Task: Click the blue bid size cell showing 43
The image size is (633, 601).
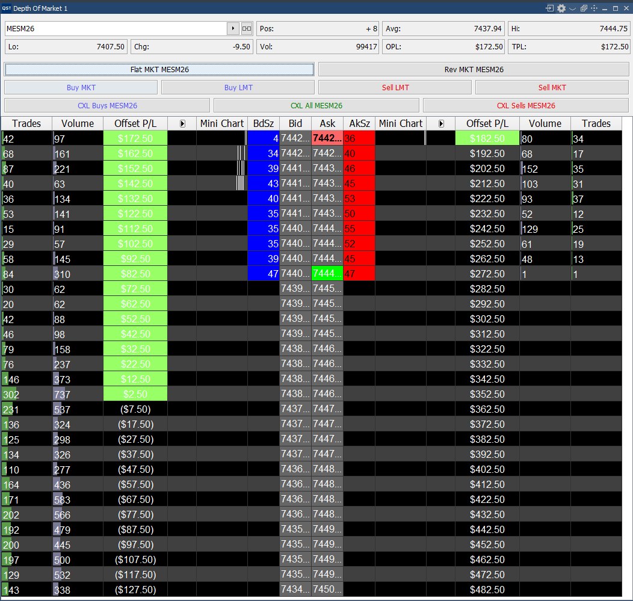Action: tap(263, 183)
